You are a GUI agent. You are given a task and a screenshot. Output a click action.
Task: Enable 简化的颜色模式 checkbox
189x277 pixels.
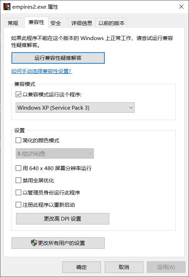click(18, 141)
